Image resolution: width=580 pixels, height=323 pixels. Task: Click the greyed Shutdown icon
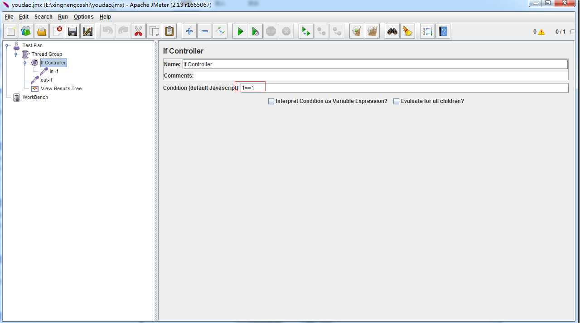pos(286,31)
